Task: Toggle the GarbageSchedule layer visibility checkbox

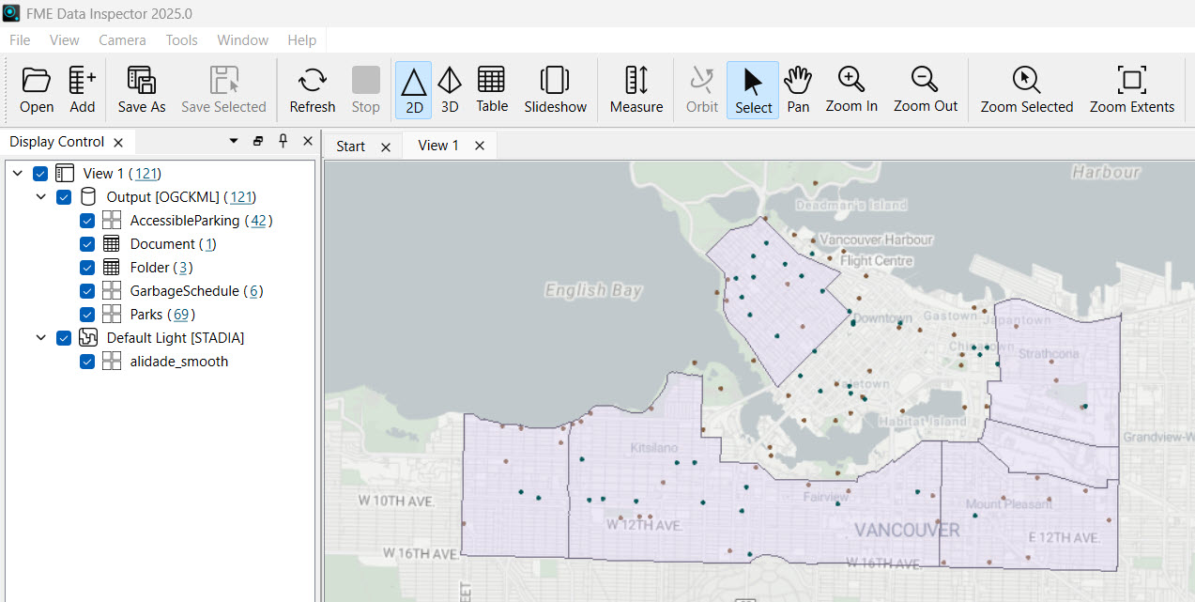Action: coord(87,291)
